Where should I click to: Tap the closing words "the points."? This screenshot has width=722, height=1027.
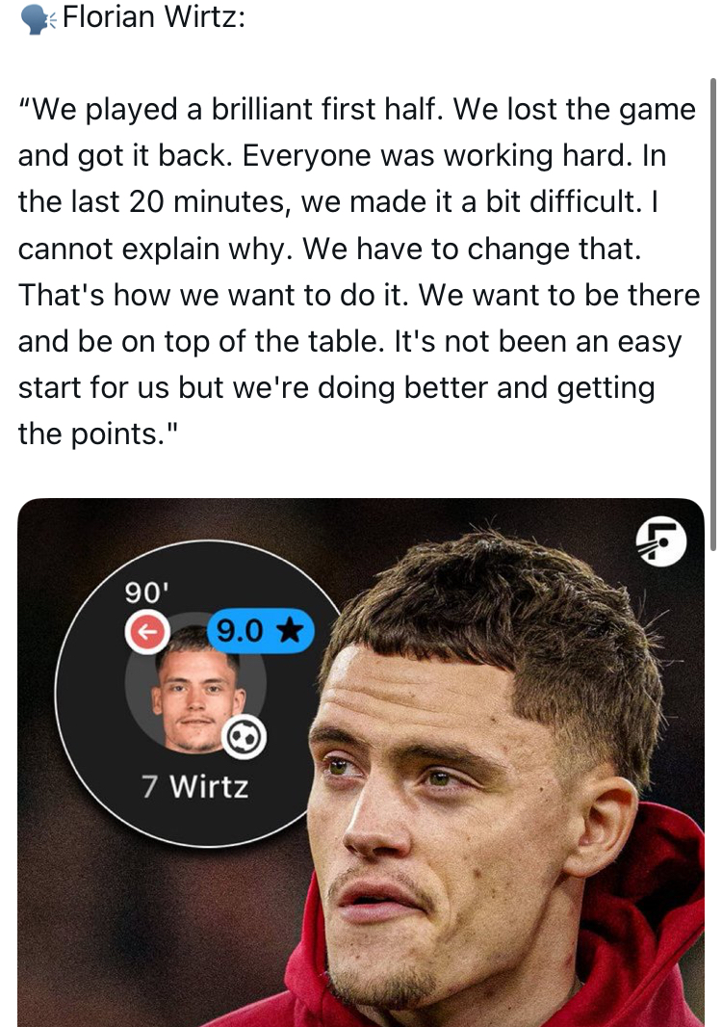click(98, 434)
